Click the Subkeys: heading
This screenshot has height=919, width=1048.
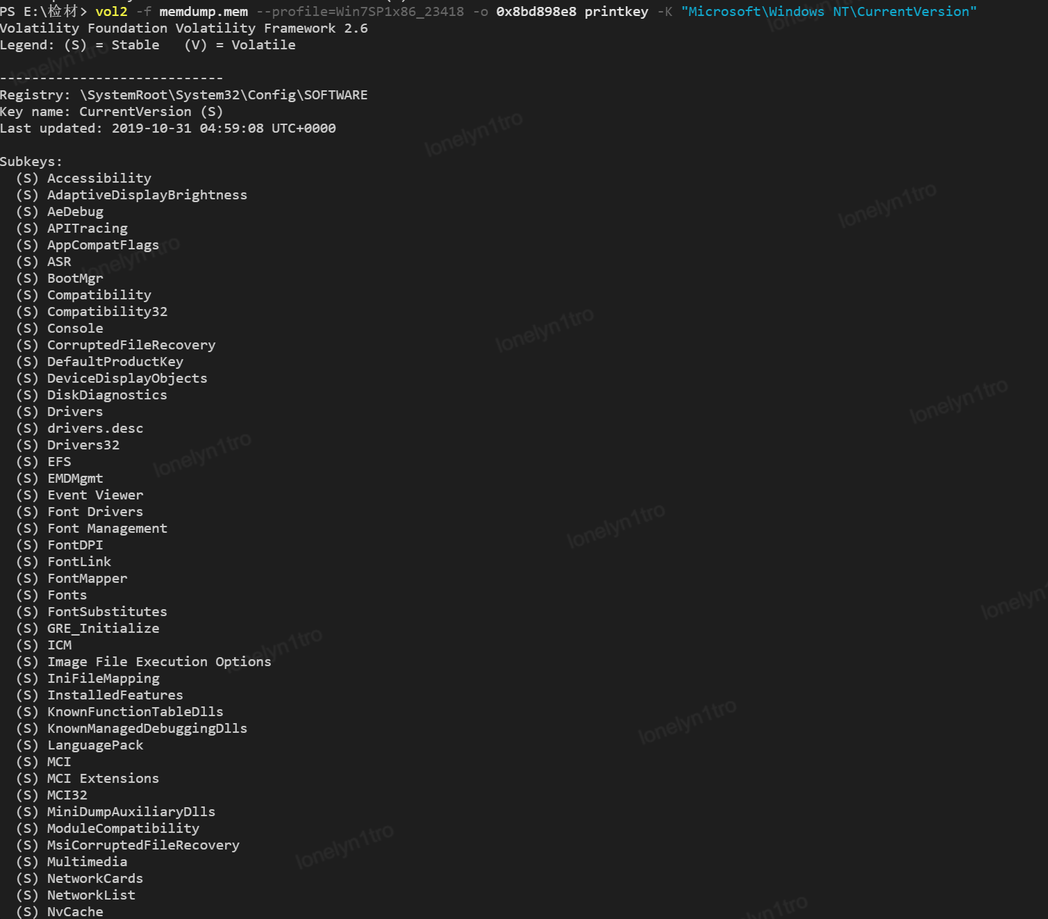point(31,162)
